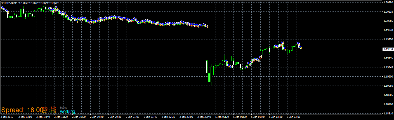394x120 pixels.
Task: Click the gray Status label
Action: (63, 108)
